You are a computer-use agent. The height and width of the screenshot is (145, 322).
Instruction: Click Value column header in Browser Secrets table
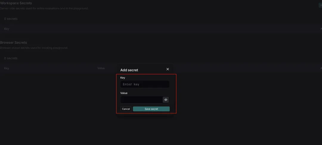(101, 68)
